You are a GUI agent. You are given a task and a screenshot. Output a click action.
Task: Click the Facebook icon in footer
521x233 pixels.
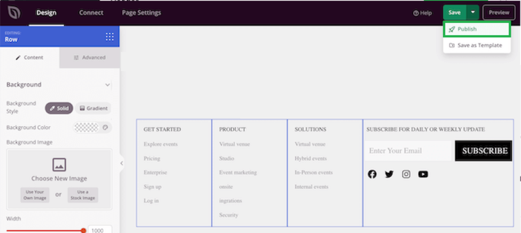(372, 174)
